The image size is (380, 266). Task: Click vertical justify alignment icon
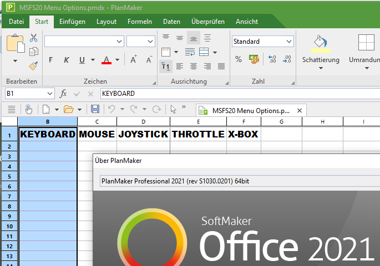click(x=207, y=38)
